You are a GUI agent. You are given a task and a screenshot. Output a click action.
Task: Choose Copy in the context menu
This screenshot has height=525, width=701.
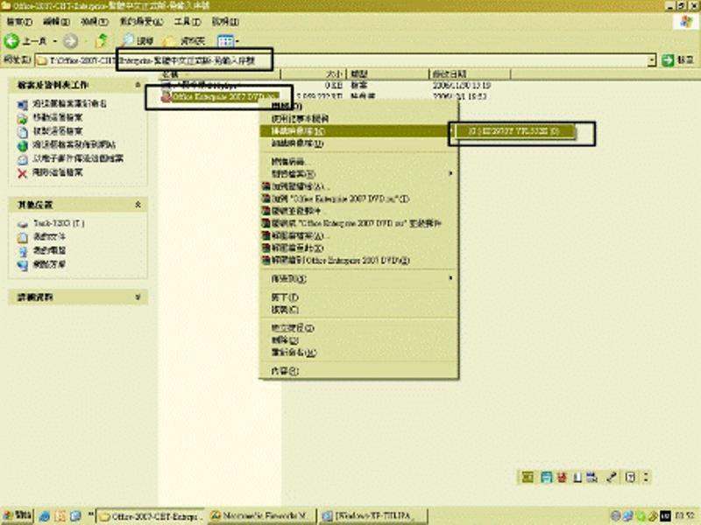[x=359, y=310]
